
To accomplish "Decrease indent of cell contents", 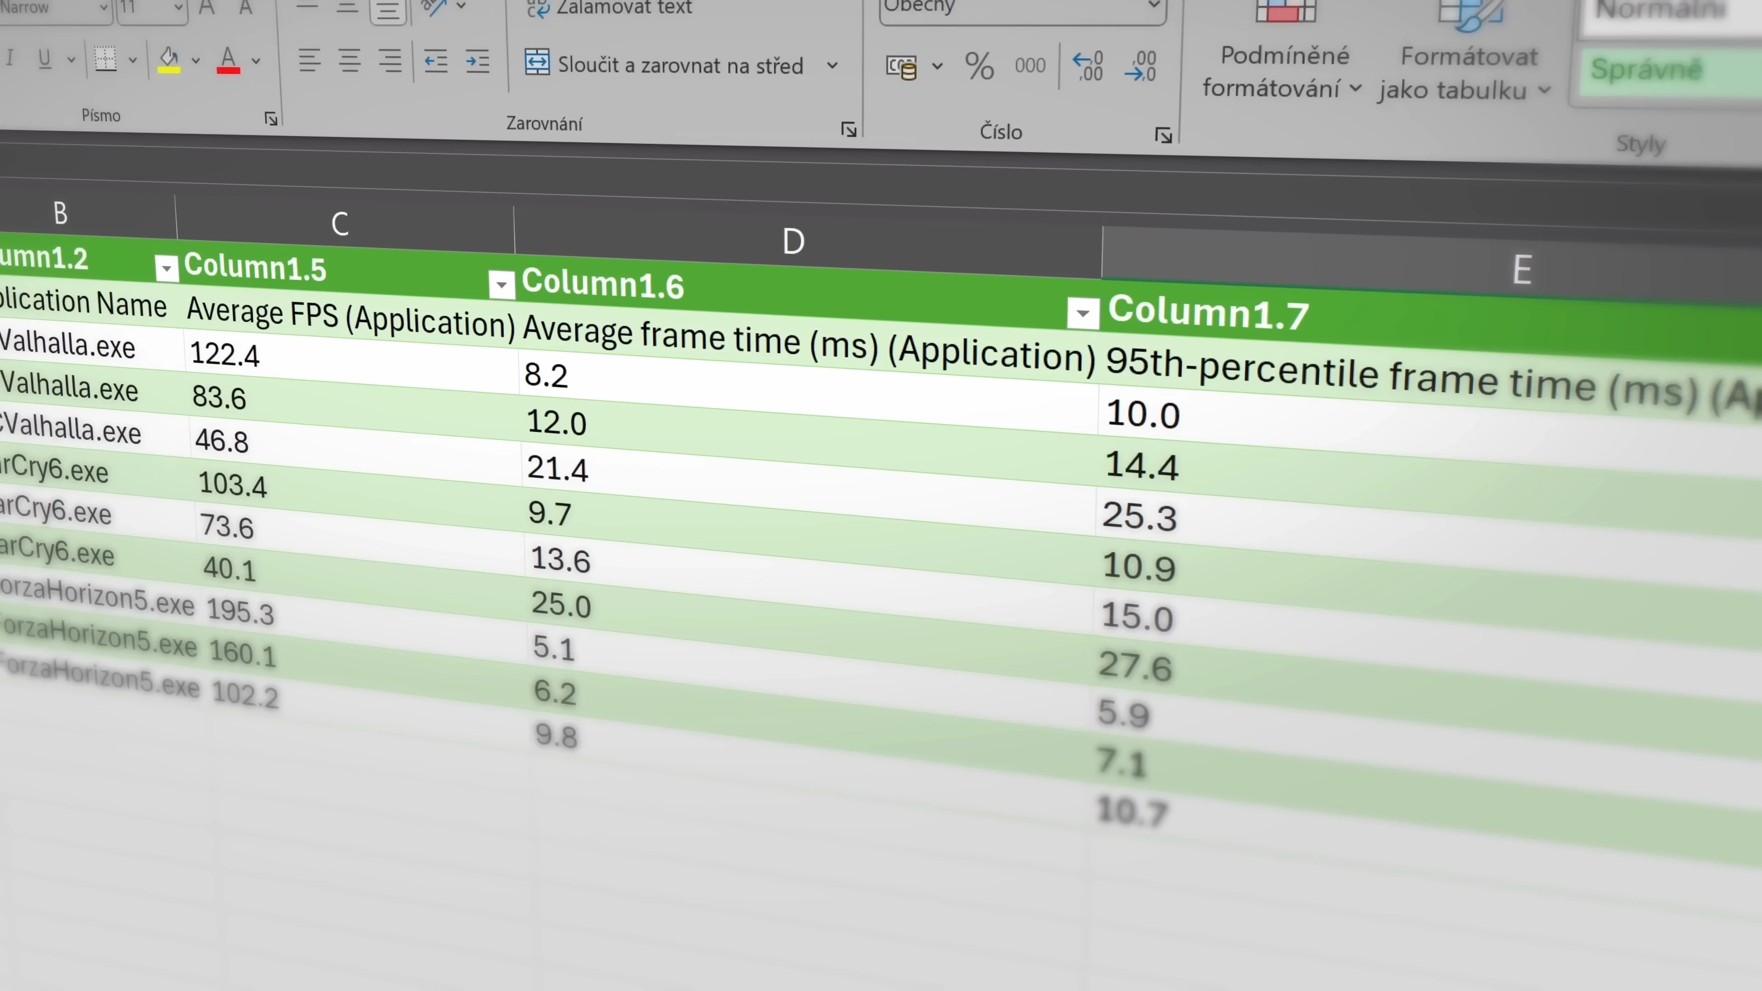I will (x=436, y=61).
